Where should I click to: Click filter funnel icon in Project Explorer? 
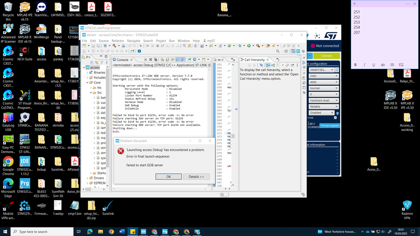coord(101,63)
